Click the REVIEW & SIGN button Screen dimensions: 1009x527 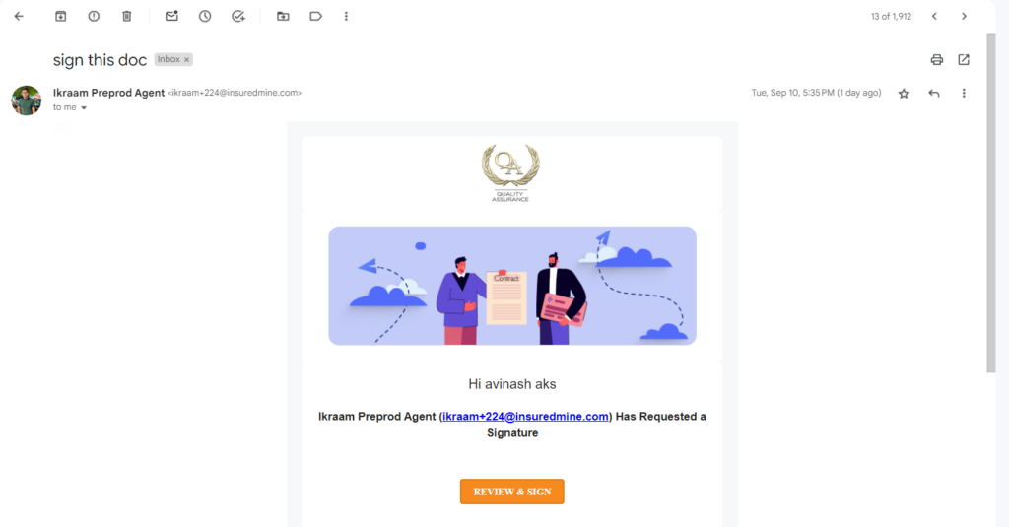click(x=512, y=492)
